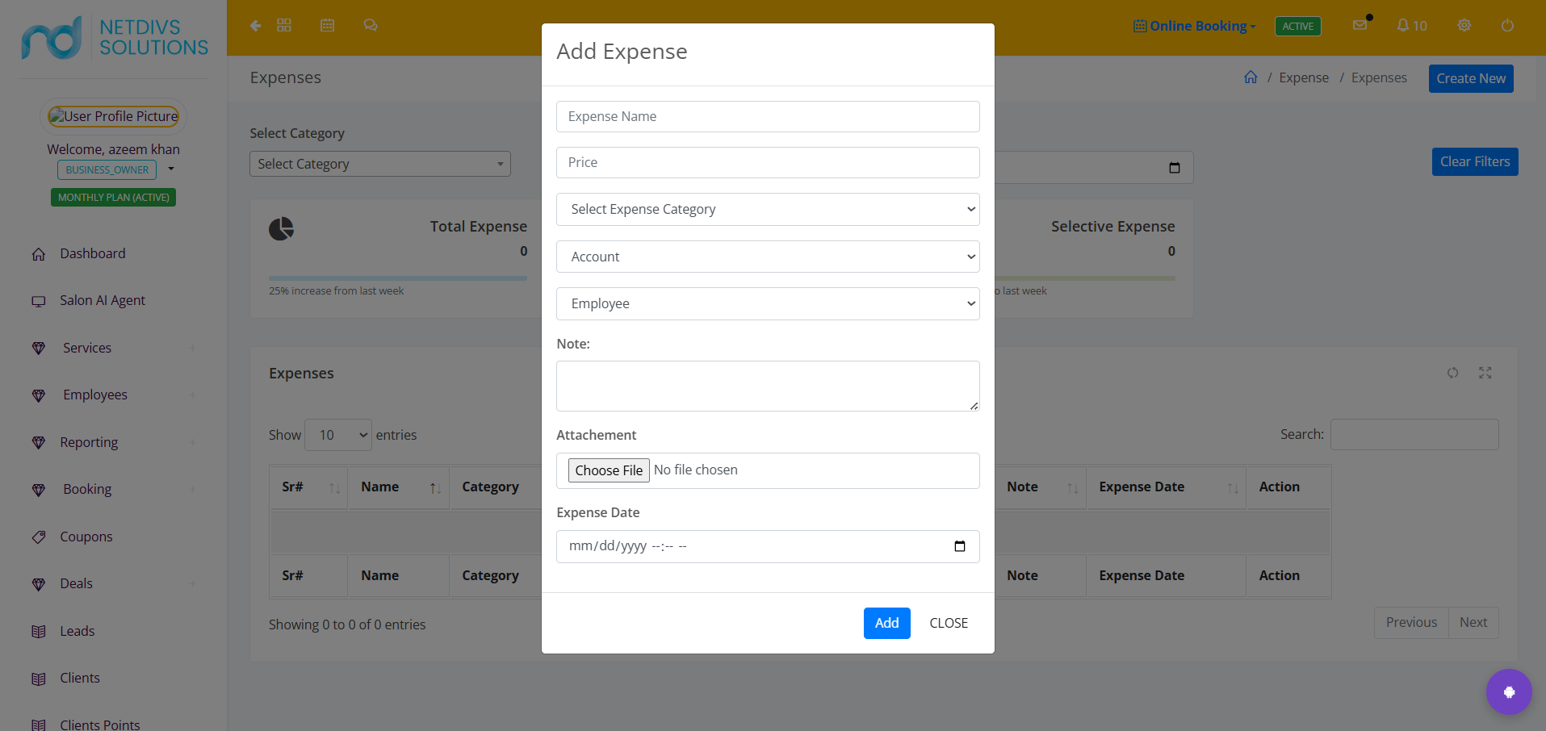1546x731 pixels.
Task: Open Clients in the sidebar
Action: pyautogui.click(x=79, y=678)
